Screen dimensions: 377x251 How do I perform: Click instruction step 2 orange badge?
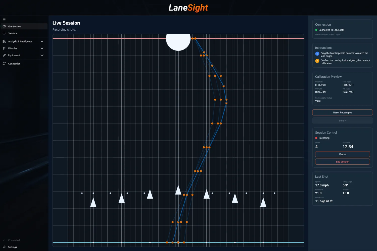tap(317, 61)
